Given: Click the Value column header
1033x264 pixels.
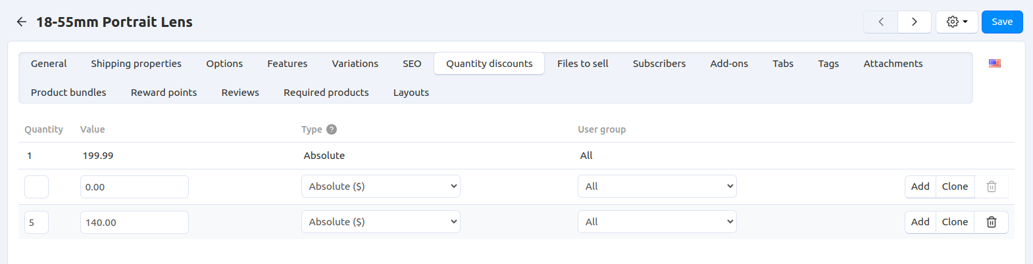Looking at the screenshot, I should click(93, 129).
